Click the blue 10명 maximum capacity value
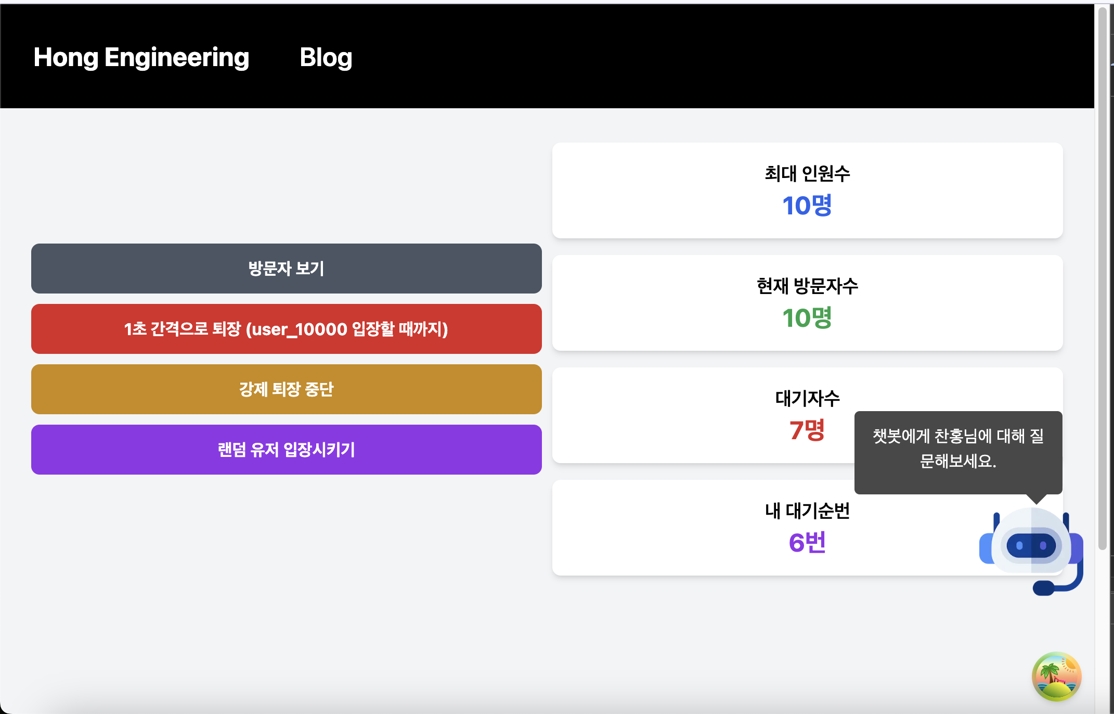The width and height of the screenshot is (1114, 714). [807, 206]
